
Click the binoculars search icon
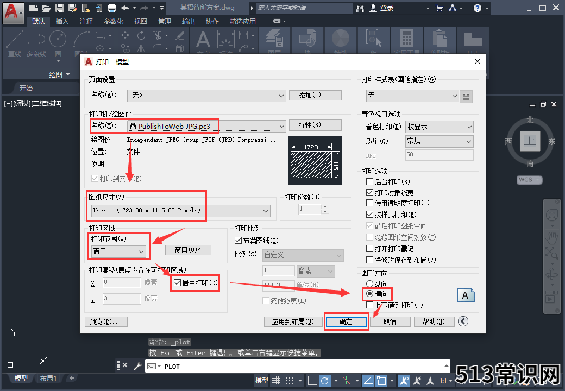tap(360, 8)
